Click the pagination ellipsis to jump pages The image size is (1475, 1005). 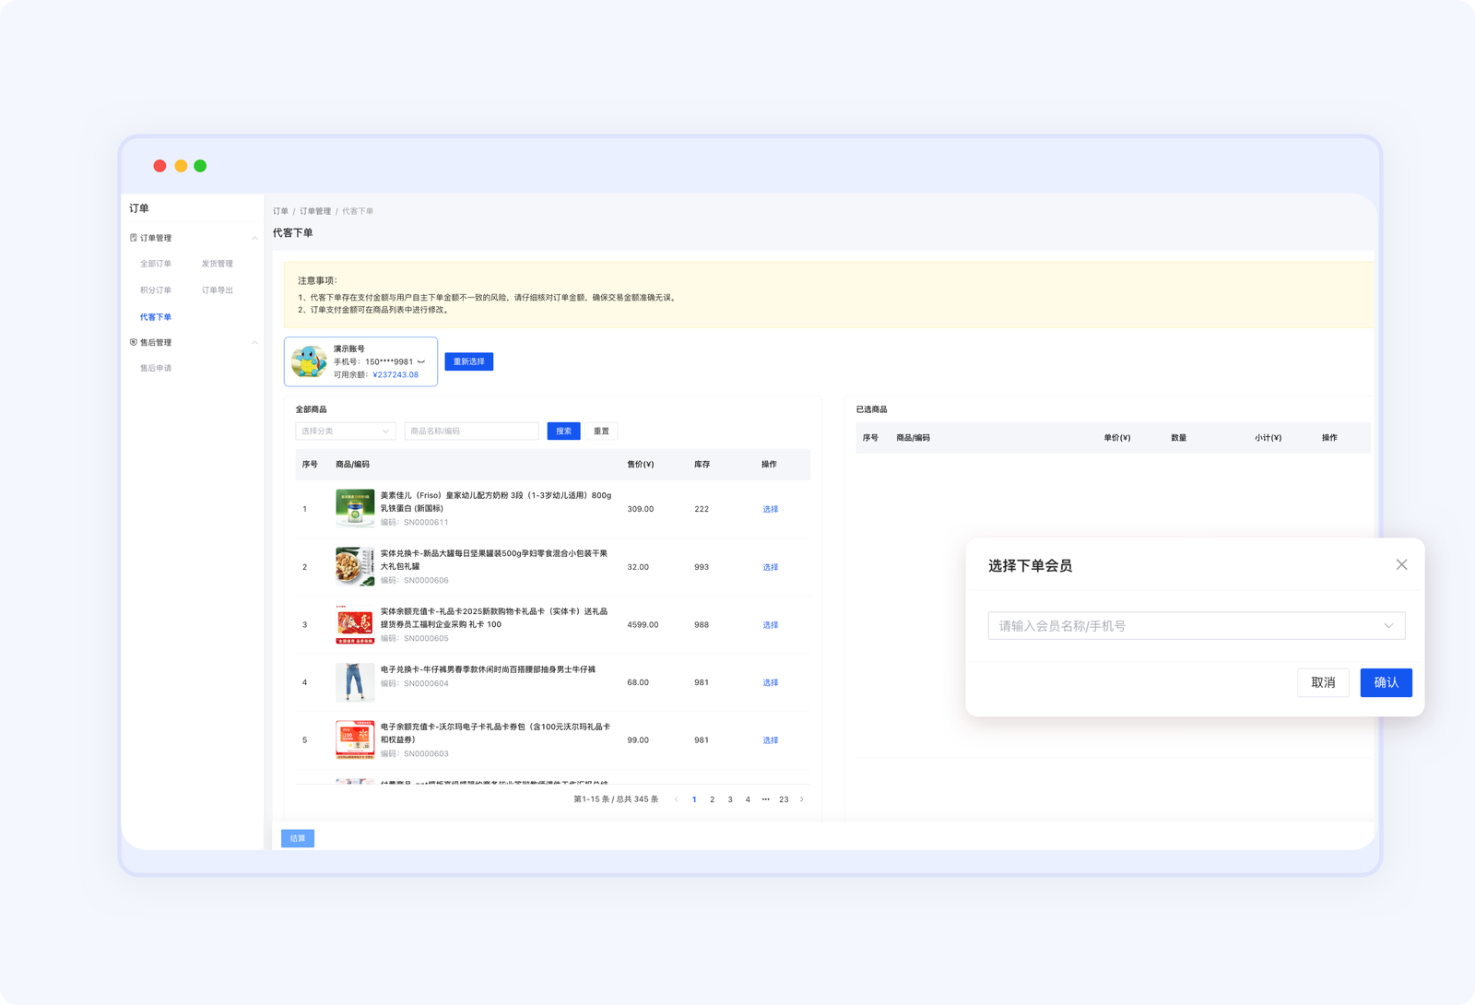tap(765, 799)
